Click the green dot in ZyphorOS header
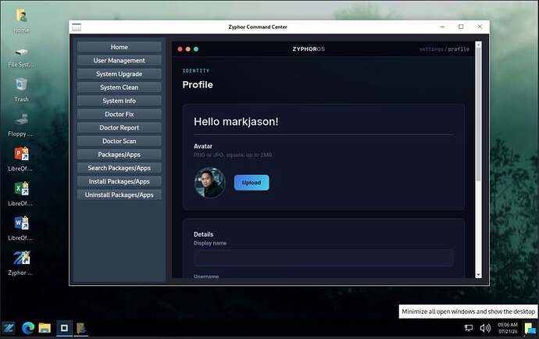Viewport: 539px width, 339px height. click(x=196, y=49)
